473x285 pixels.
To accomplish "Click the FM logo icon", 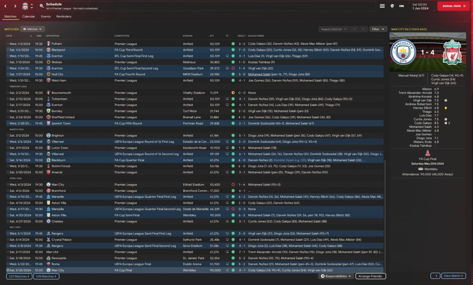I will pos(401,6).
